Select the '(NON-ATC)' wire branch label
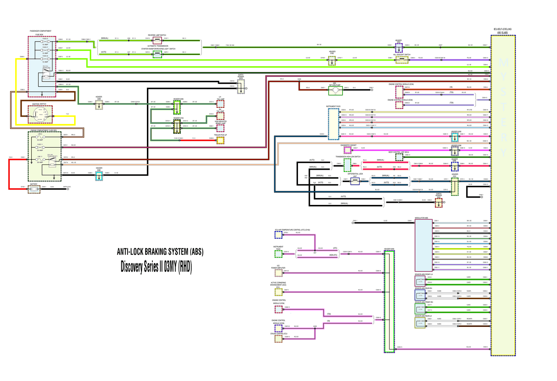557x381 pixels. tap(333, 255)
